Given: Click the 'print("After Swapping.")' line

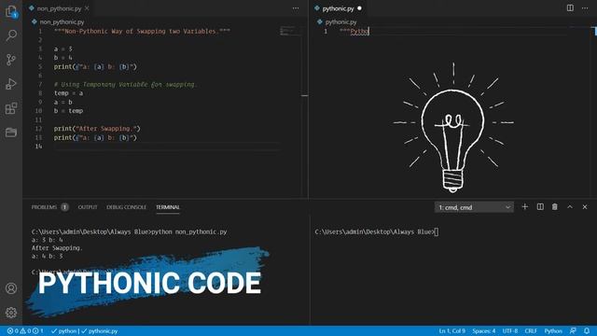Looking at the screenshot, I should coord(97,129).
